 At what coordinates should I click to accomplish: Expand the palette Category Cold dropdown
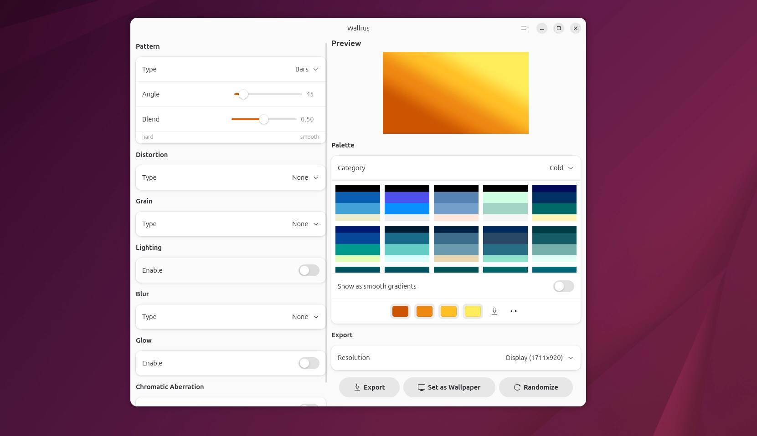pos(561,168)
